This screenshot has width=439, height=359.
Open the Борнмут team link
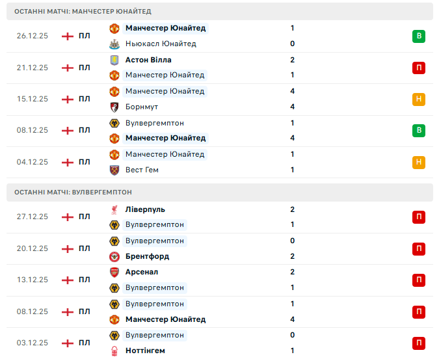142,107
